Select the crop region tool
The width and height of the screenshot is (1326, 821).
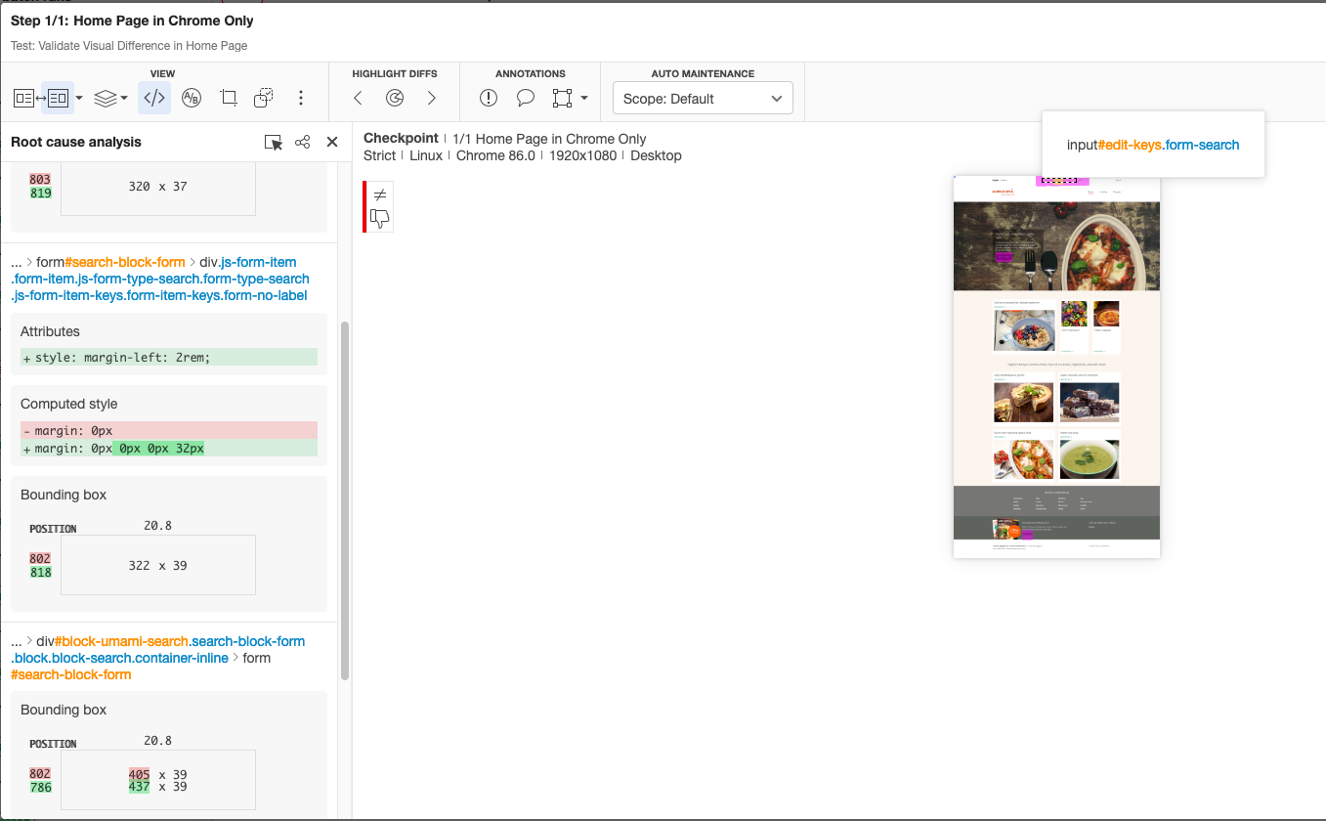tap(229, 98)
